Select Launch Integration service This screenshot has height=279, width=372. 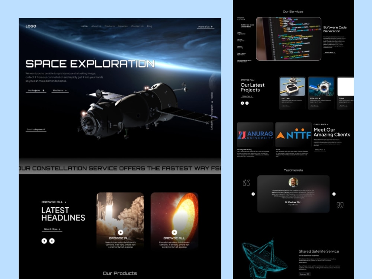[241, 40]
